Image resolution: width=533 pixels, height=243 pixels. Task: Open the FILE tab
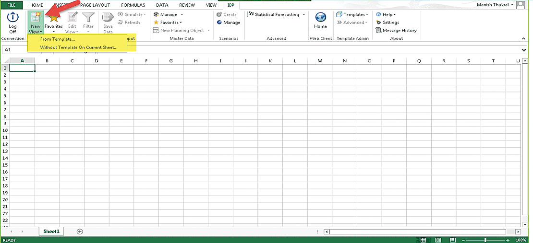pyautogui.click(x=12, y=5)
